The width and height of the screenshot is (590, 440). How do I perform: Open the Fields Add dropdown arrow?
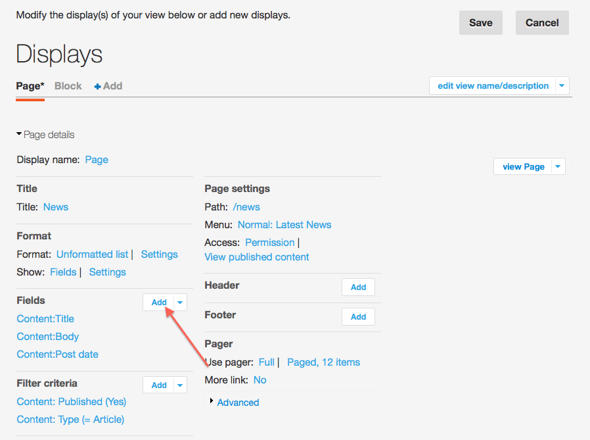[180, 302]
